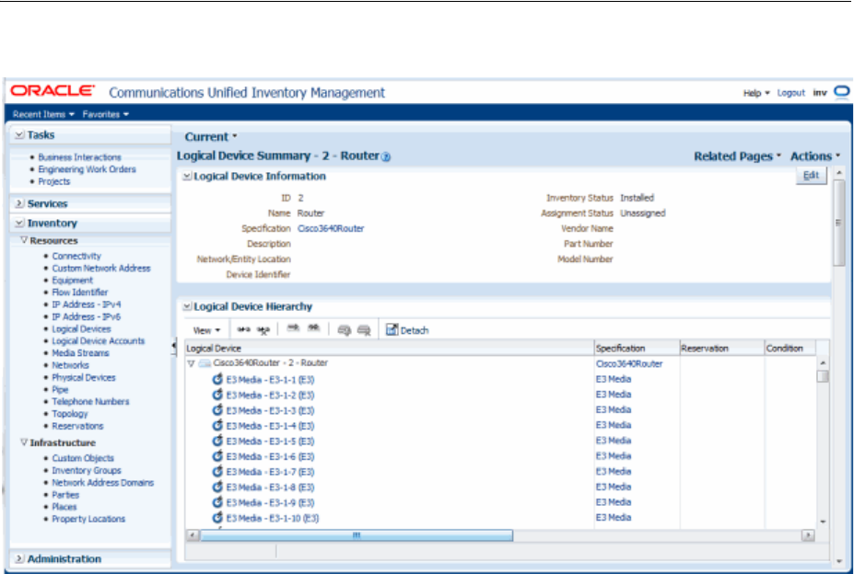The width and height of the screenshot is (854, 574).
Task: Click the interface icon for E3-1-4 row
Action: pyautogui.click(x=217, y=425)
